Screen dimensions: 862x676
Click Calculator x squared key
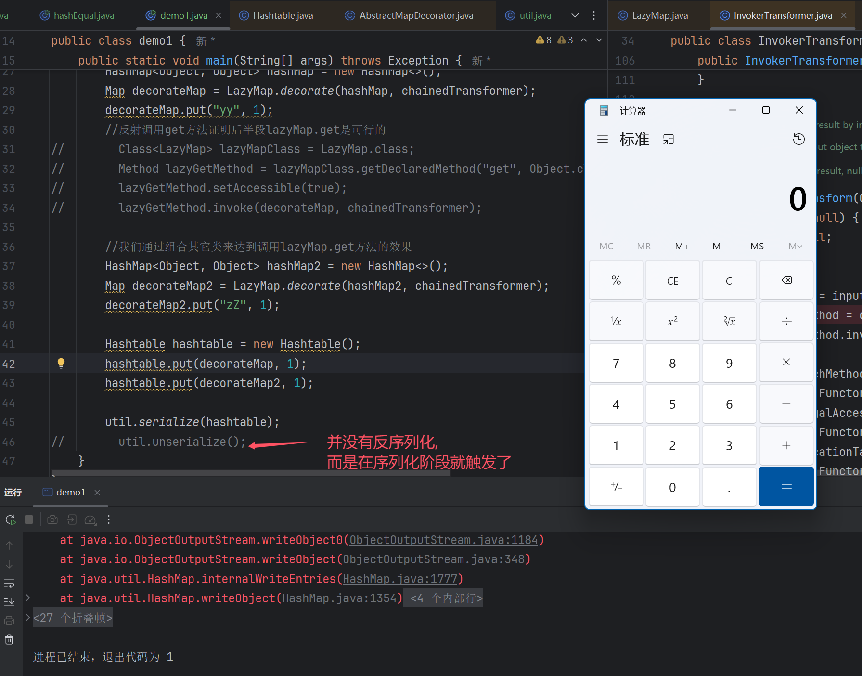[x=672, y=321]
